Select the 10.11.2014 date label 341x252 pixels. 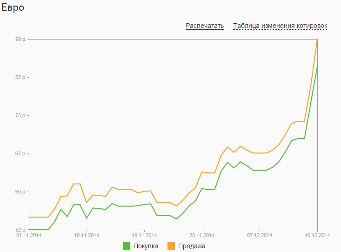click(87, 236)
